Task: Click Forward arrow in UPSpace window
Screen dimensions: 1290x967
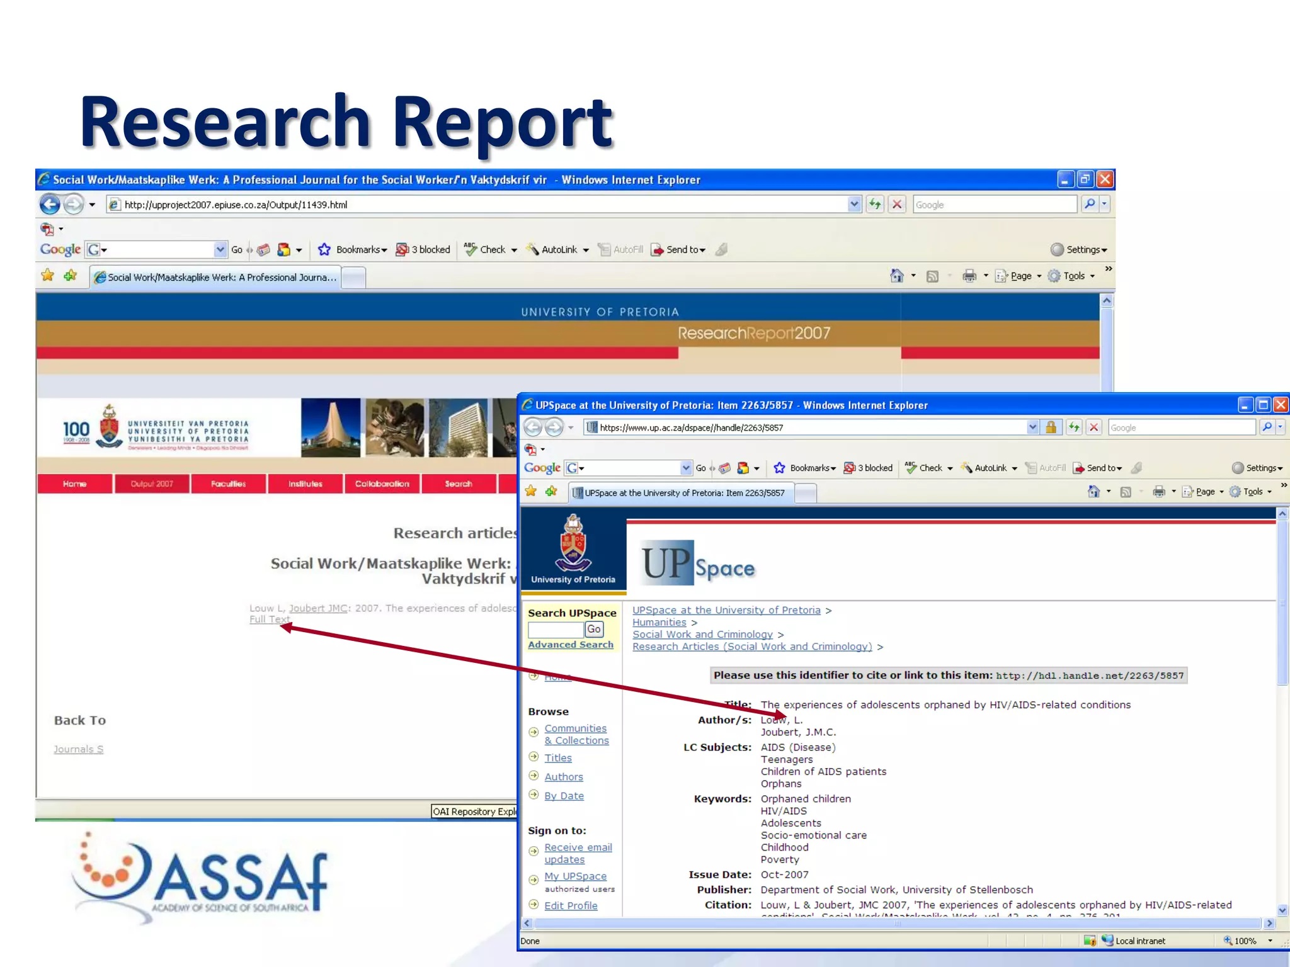Action: [x=554, y=427]
